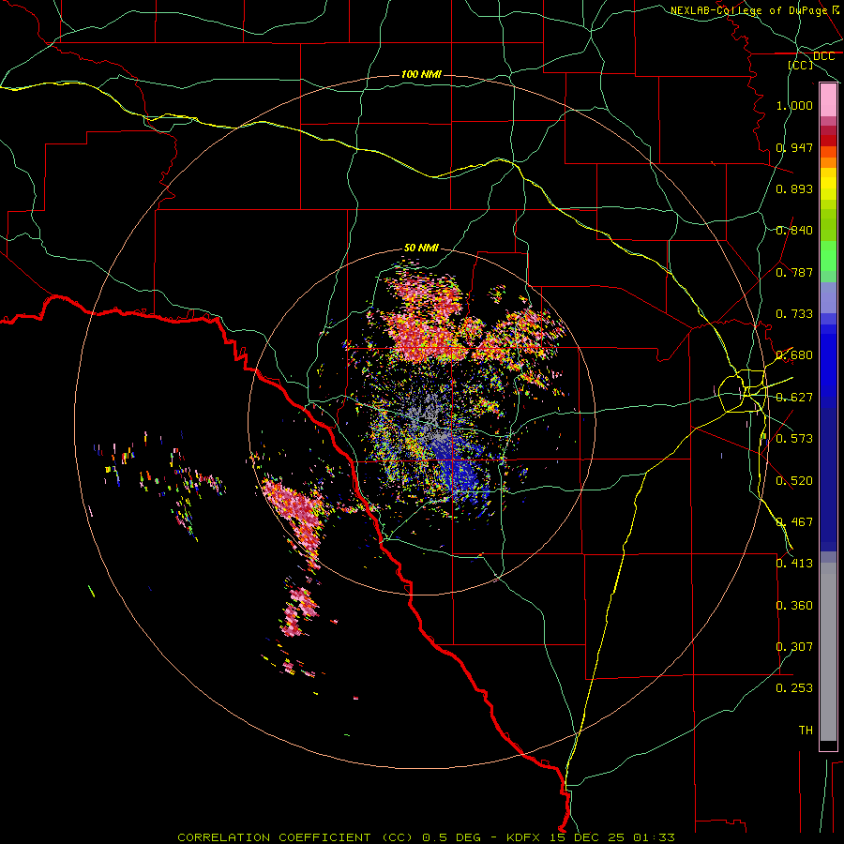The height and width of the screenshot is (844, 844).
Task: Click the [CC] units label above scale
Action: [x=801, y=65]
